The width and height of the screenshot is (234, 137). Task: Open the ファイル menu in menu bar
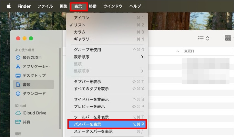[x=45, y=6]
